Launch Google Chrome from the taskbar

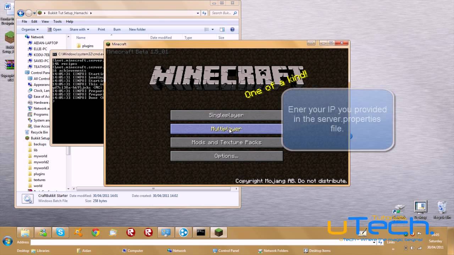[x=95, y=233]
